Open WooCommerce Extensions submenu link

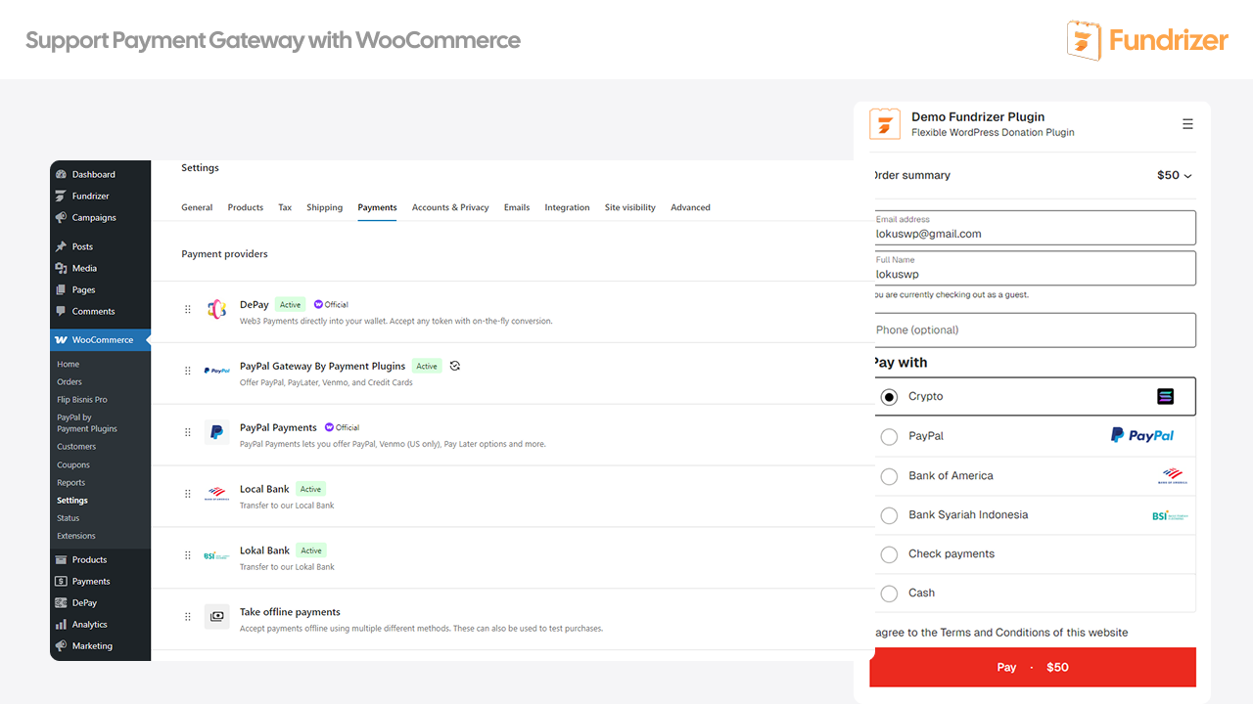pyautogui.click(x=76, y=536)
